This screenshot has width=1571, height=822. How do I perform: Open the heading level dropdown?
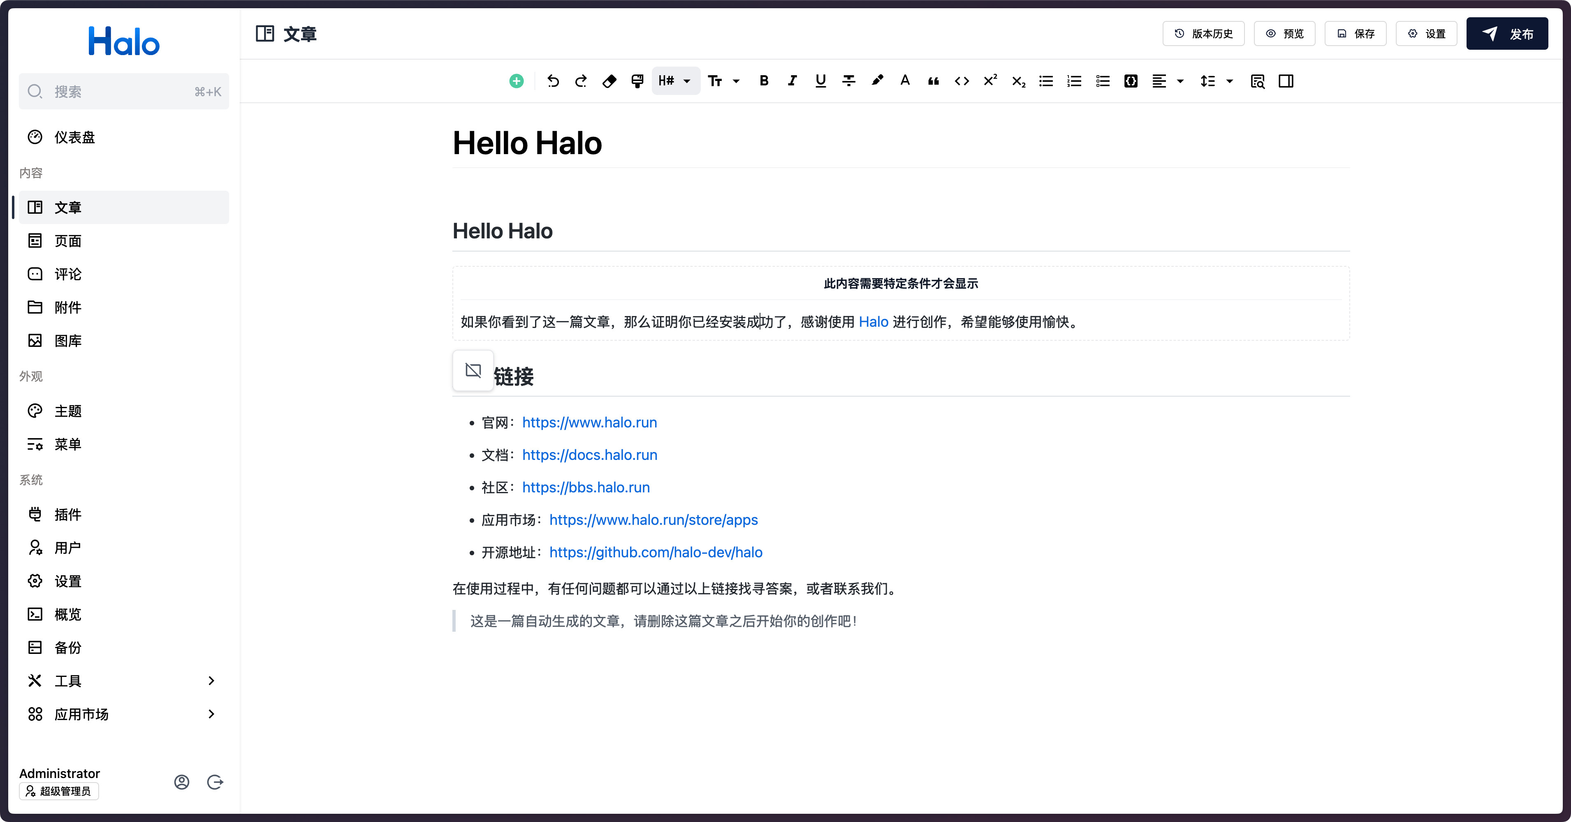675,81
